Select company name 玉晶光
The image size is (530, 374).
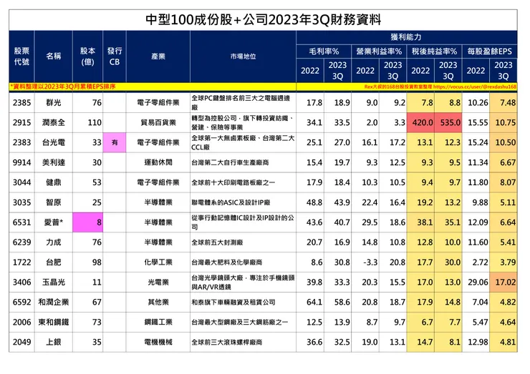[x=54, y=282]
